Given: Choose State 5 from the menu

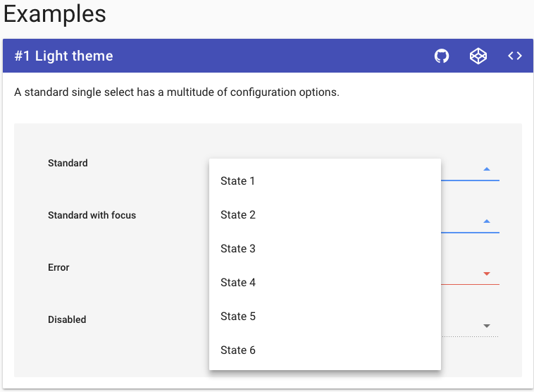Looking at the screenshot, I should pos(238,317).
